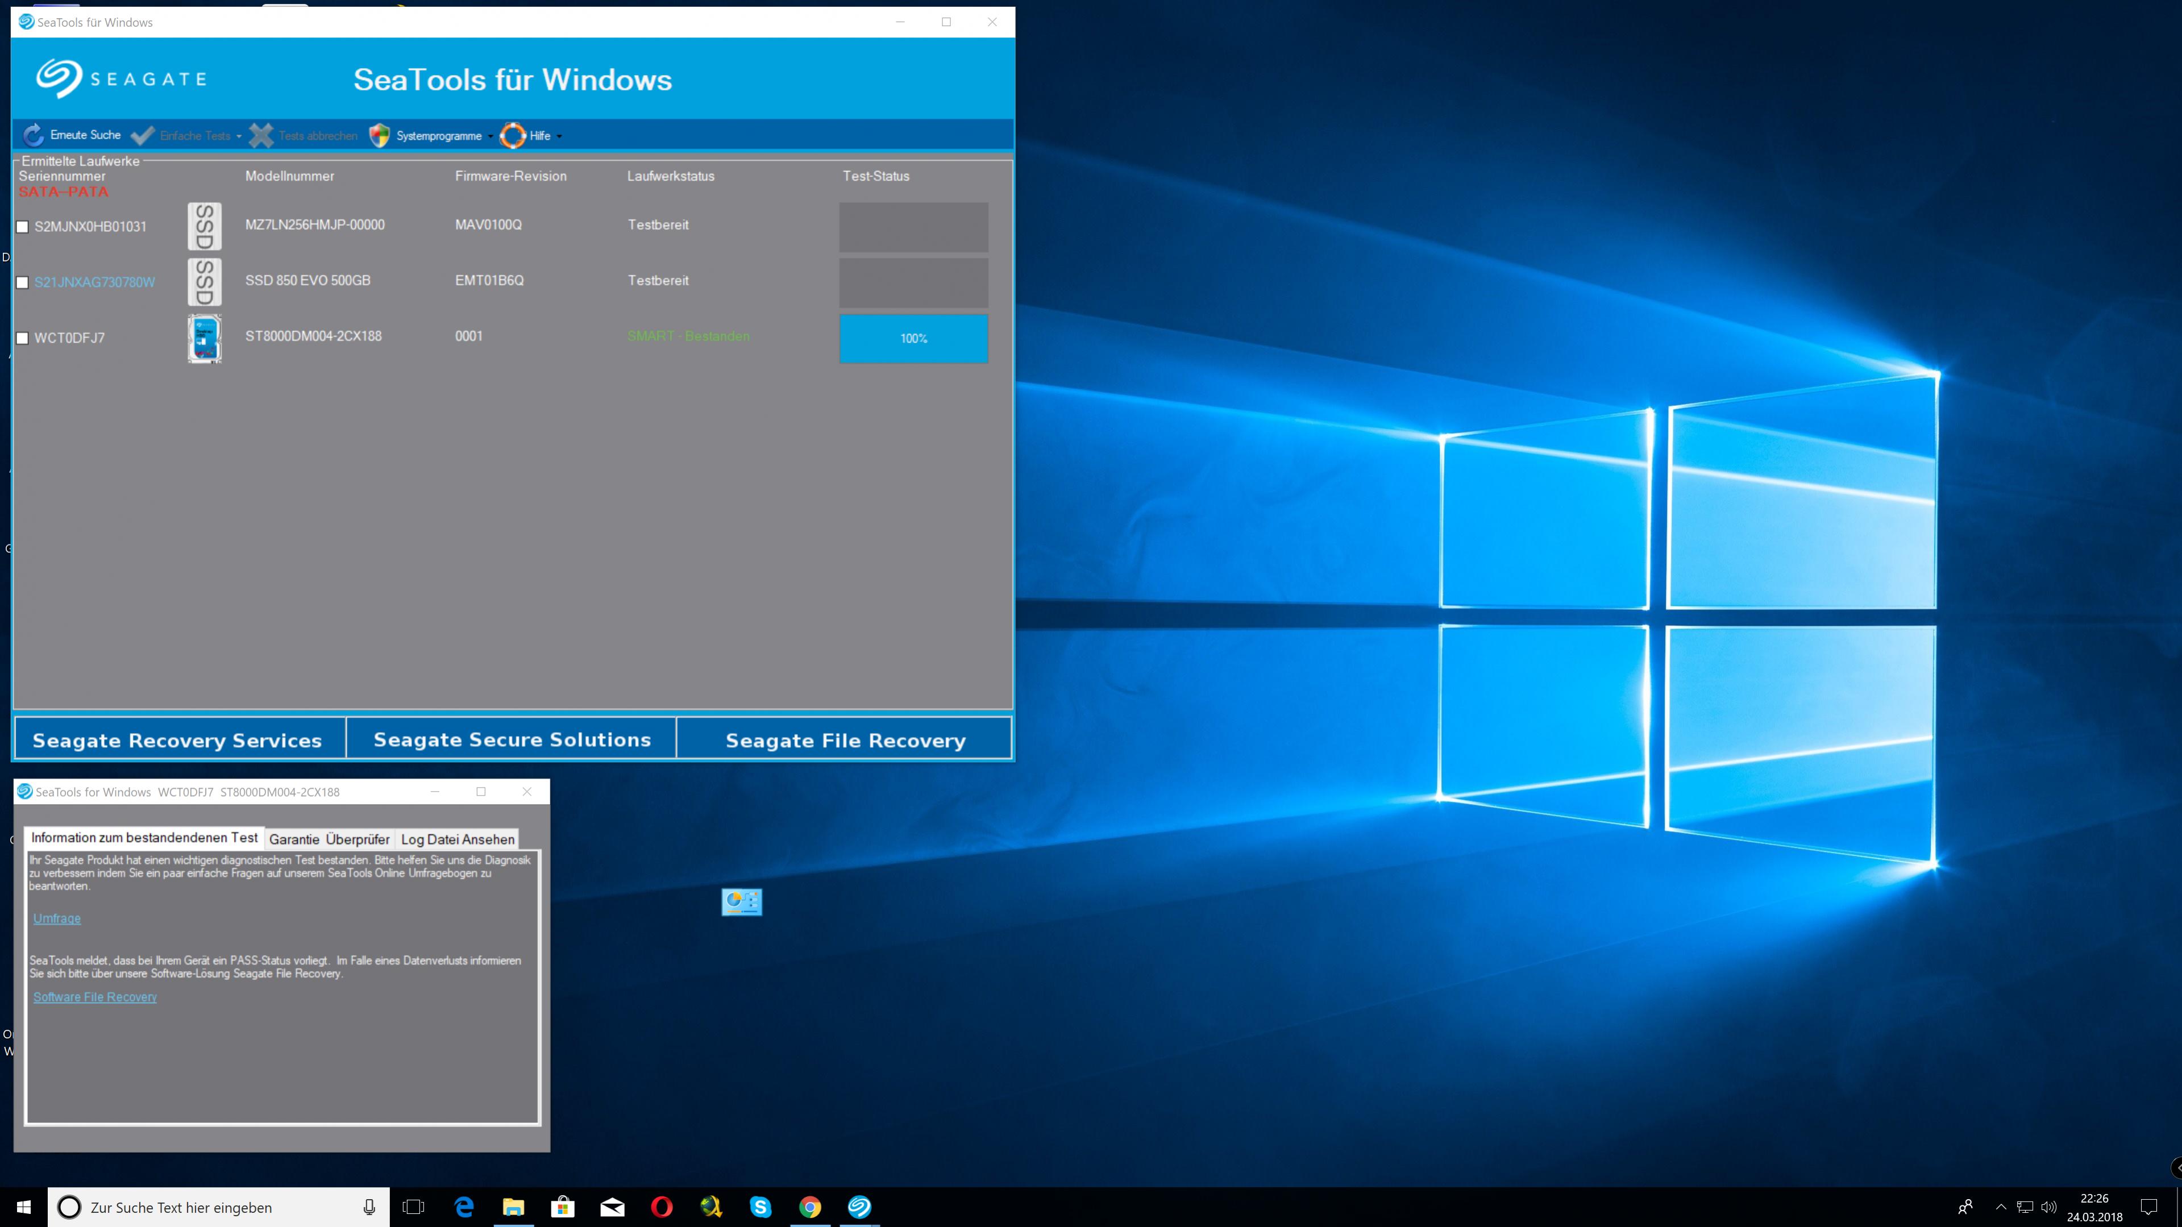Viewport: 2182px width, 1227px height.
Task: Click the SeaTools icon in the taskbar
Action: pos(859,1207)
